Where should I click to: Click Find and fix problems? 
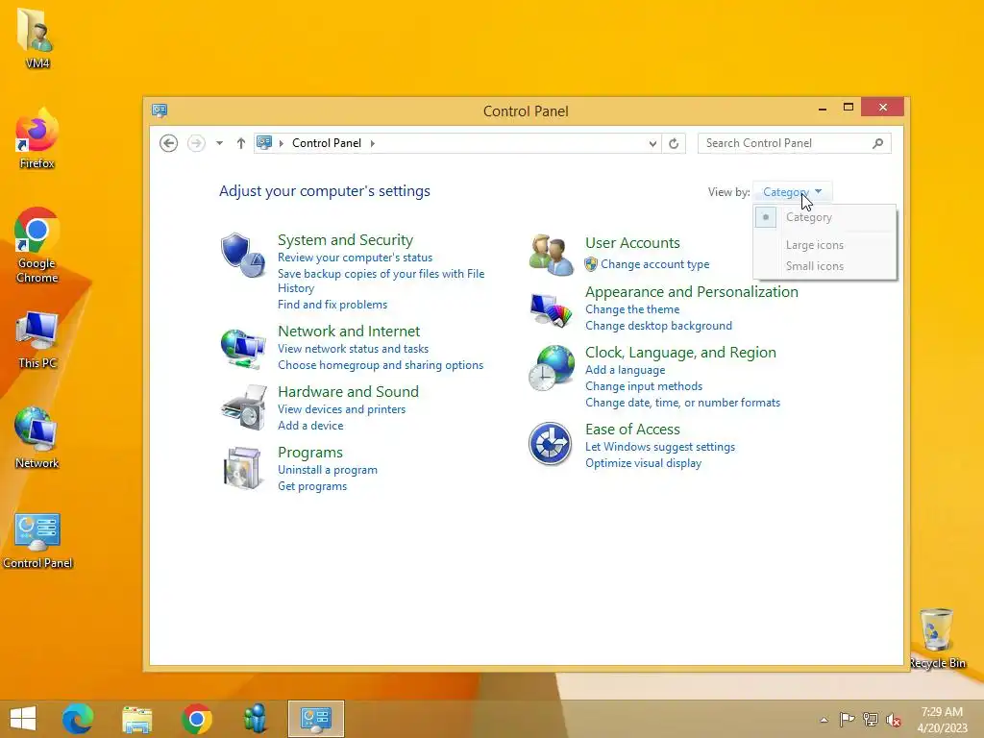point(332,305)
